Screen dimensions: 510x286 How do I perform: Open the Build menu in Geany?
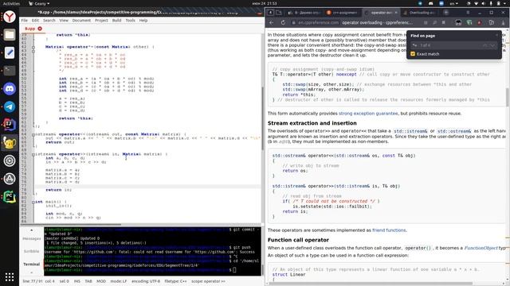point(116,21)
